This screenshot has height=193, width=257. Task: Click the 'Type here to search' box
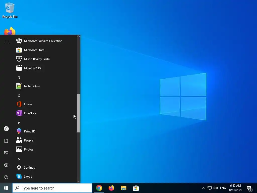point(52,188)
